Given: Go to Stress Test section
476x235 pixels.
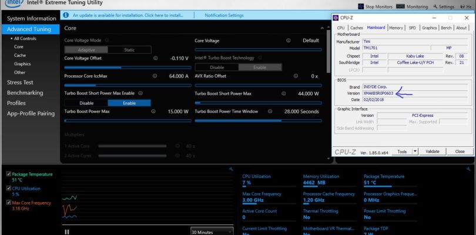Looking at the screenshot, I should (20, 82).
